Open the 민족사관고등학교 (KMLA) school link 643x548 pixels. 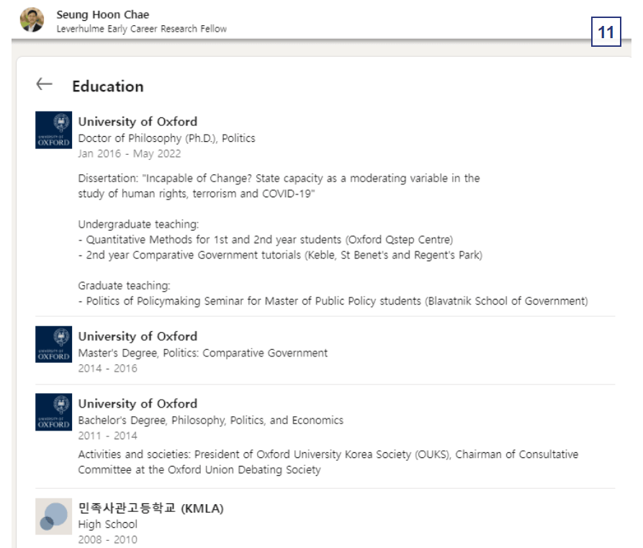[151, 508]
